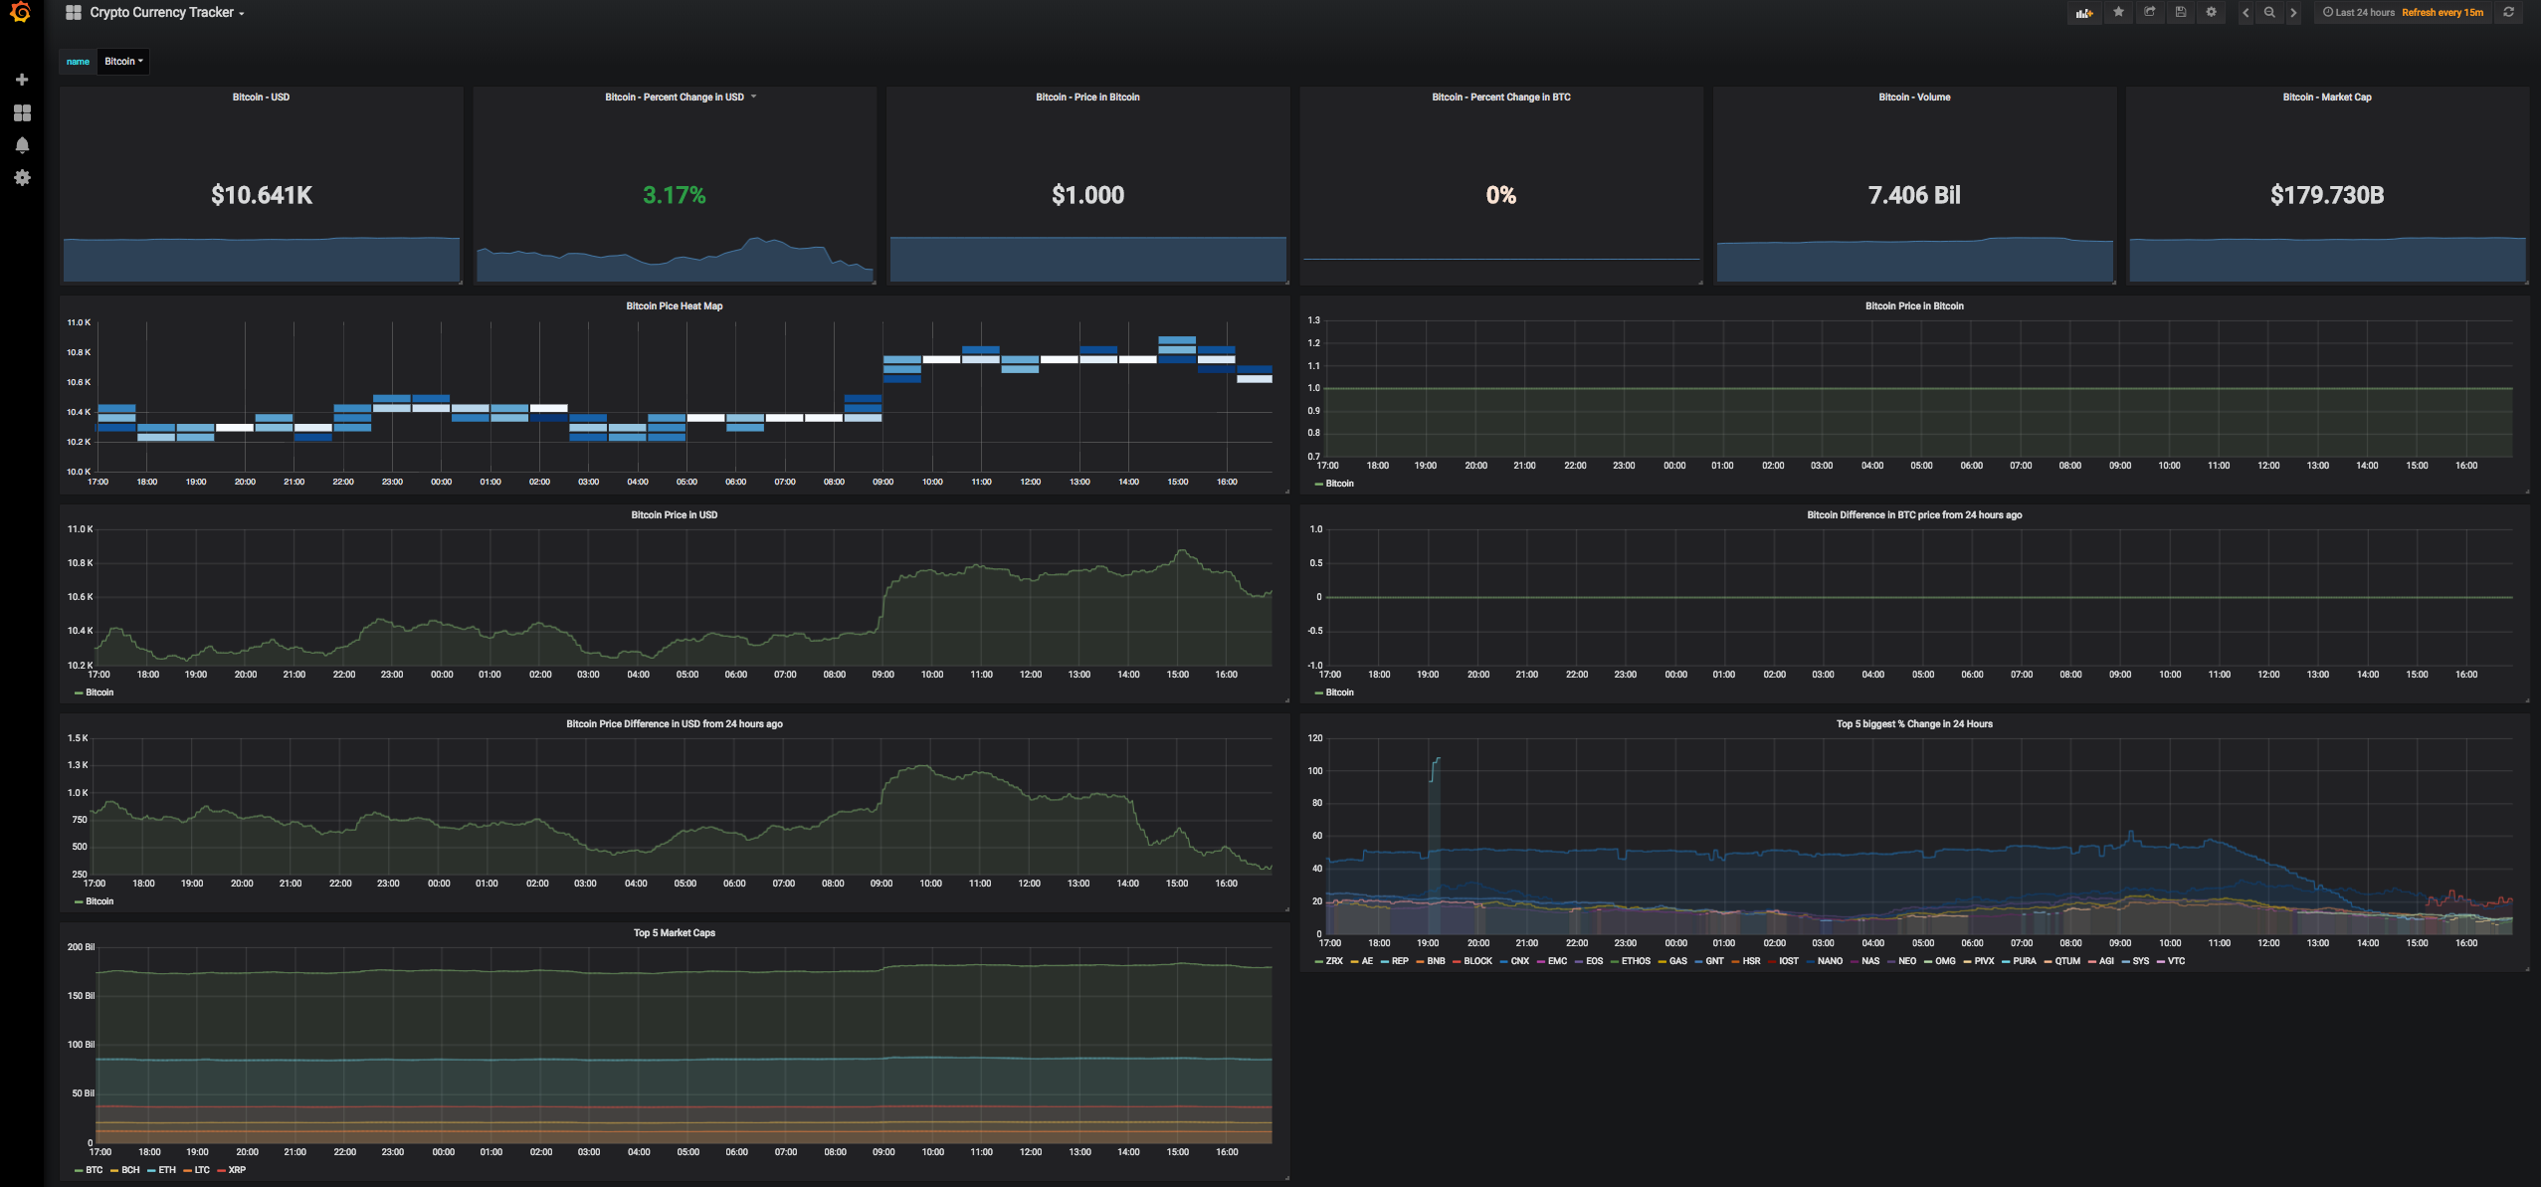
Task: Open the Grafana logo home menu
Action: click(x=21, y=13)
